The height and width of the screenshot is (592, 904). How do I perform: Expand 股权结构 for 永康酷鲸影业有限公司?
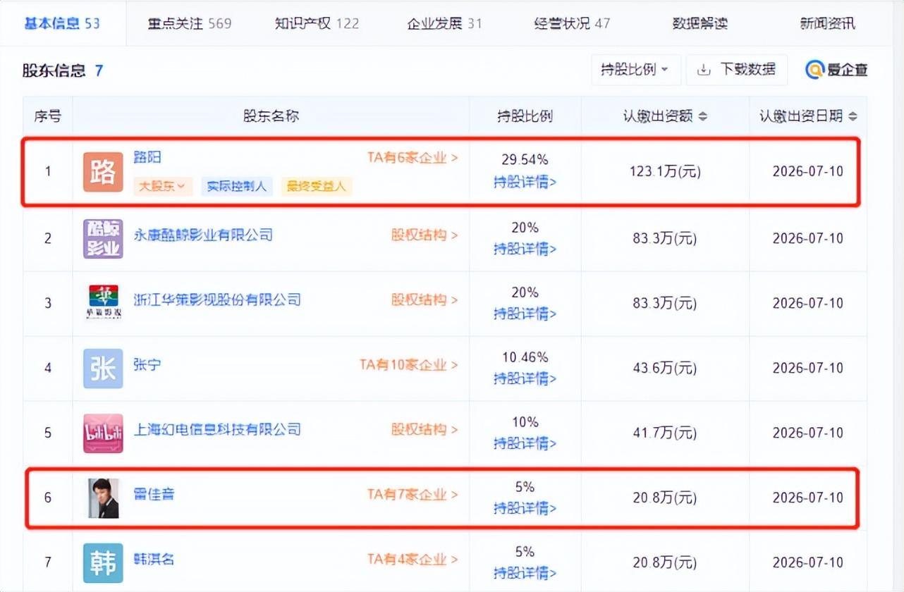424,235
